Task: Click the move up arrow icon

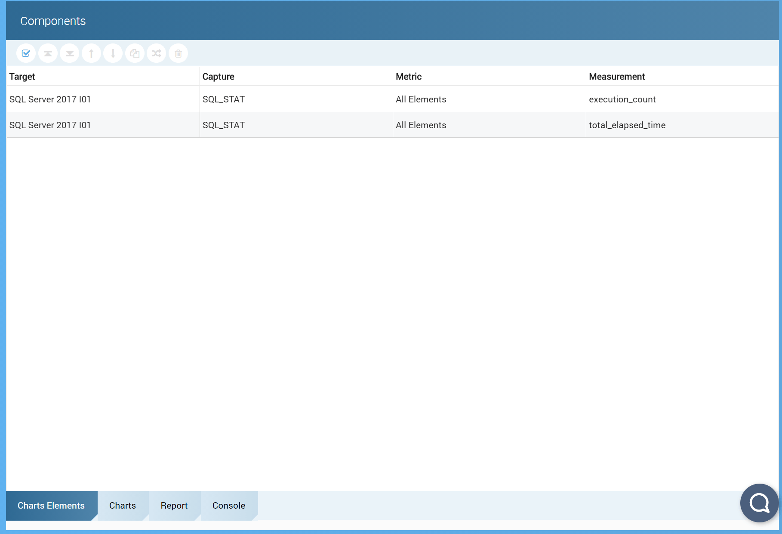Action: pyautogui.click(x=91, y=53)
